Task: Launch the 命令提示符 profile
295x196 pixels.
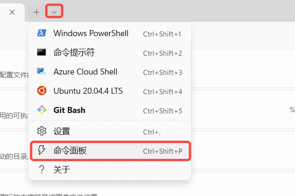Action: tap(74, 53)
